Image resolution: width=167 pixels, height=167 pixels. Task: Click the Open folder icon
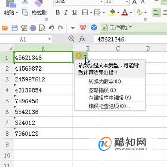tap(5, 28)
